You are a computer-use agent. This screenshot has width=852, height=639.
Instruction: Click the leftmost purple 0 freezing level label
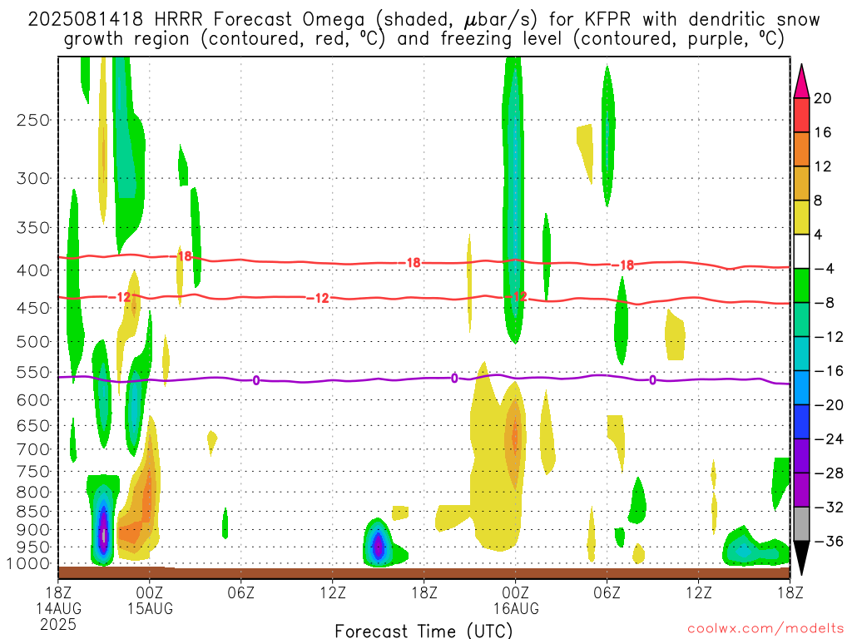click(256, 380)
